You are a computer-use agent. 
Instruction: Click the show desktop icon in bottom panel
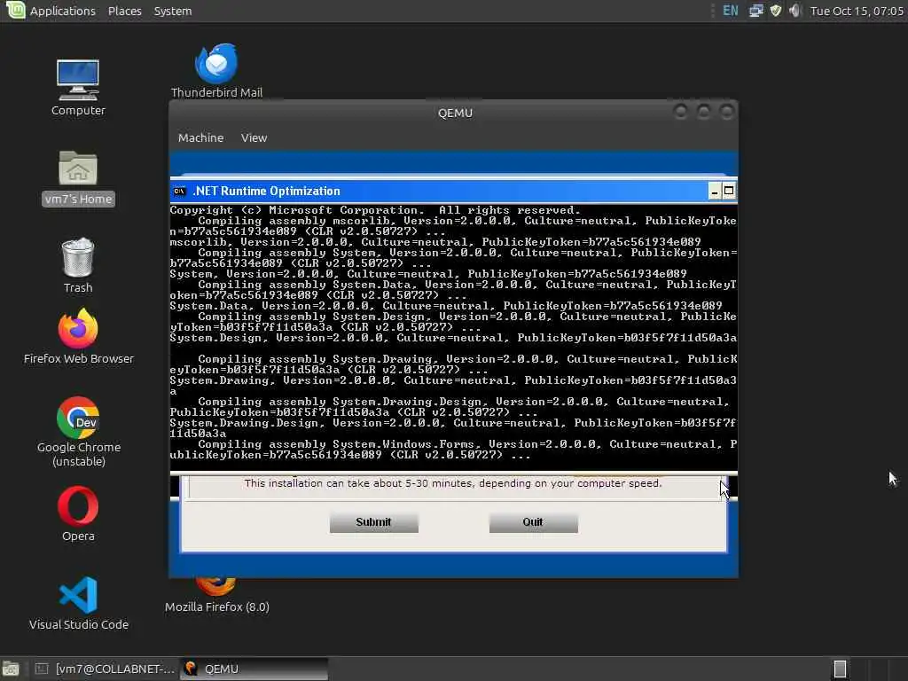(x=11, y=669)
